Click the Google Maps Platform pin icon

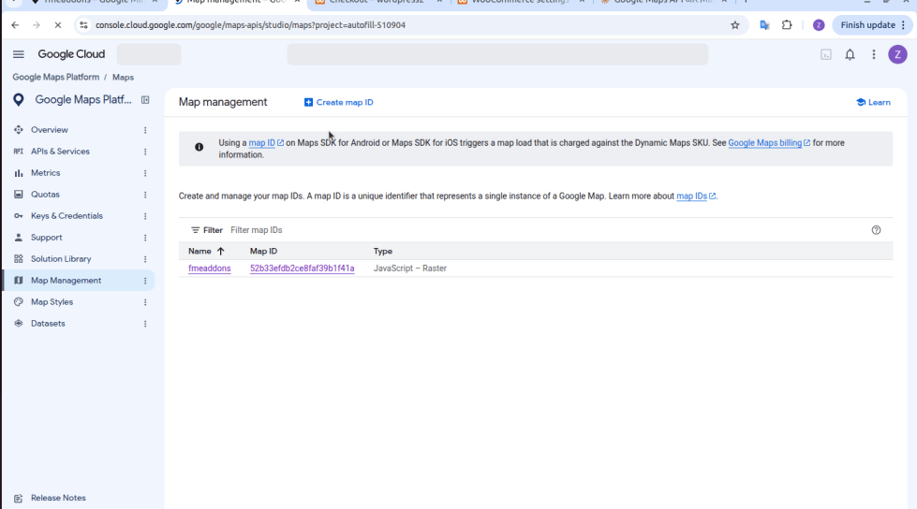coord(19,100)
